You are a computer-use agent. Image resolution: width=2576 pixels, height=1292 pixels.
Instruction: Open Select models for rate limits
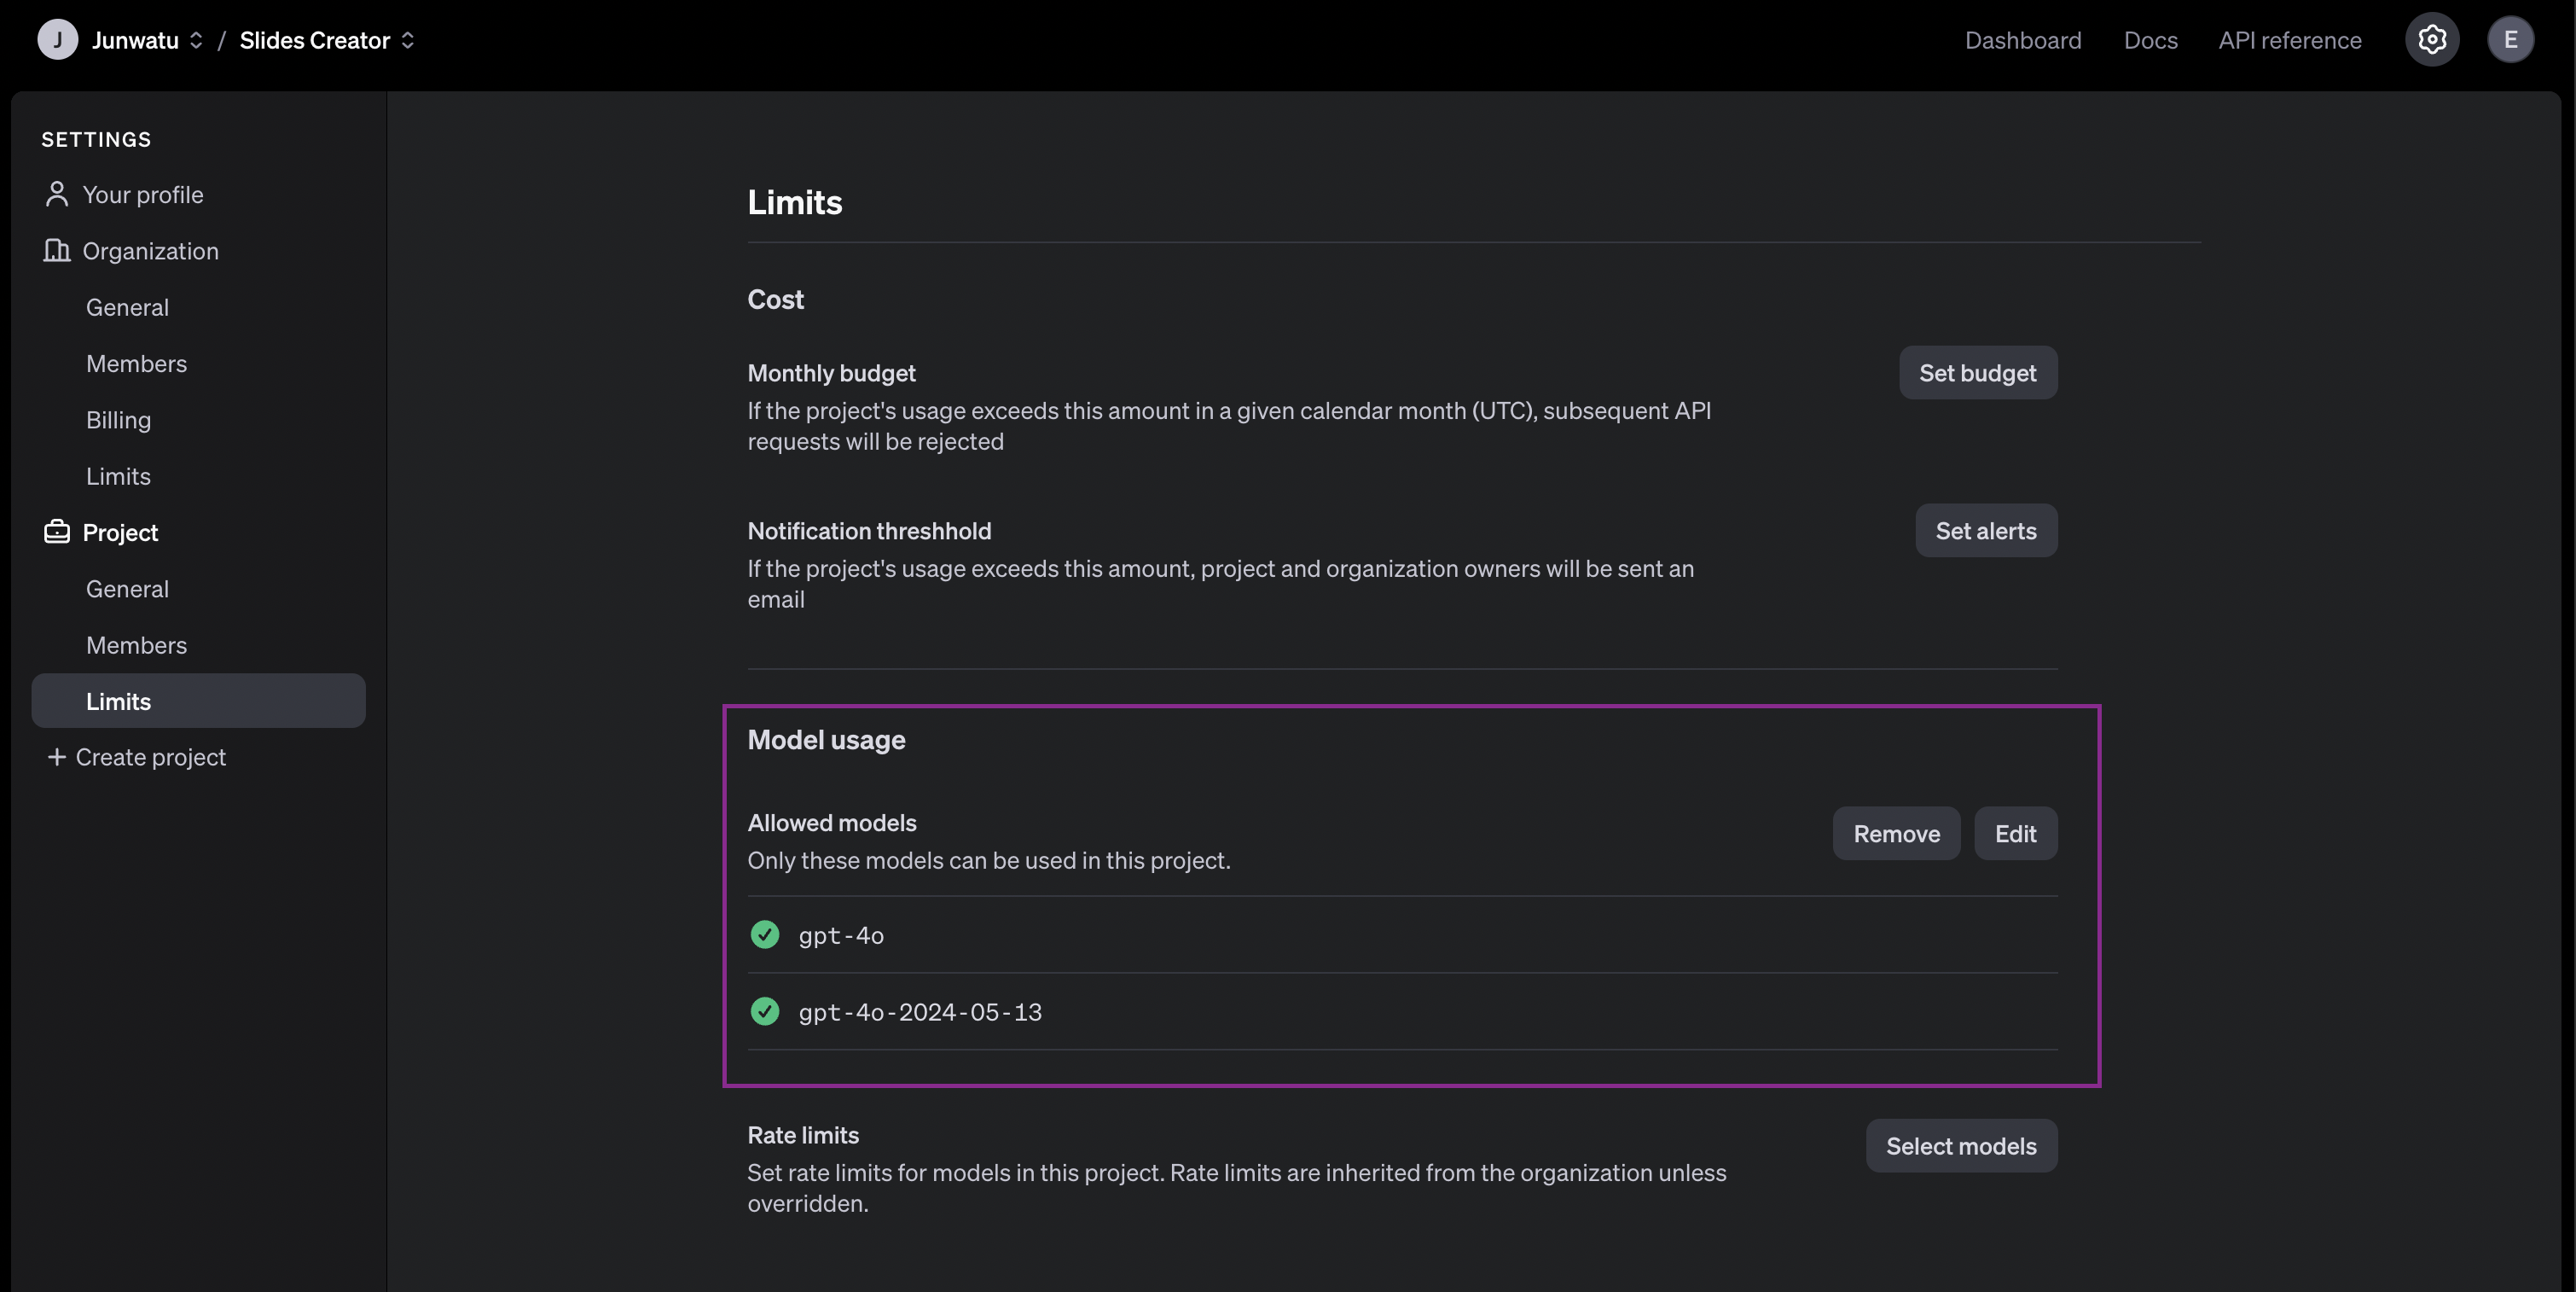(1960, 1146)
